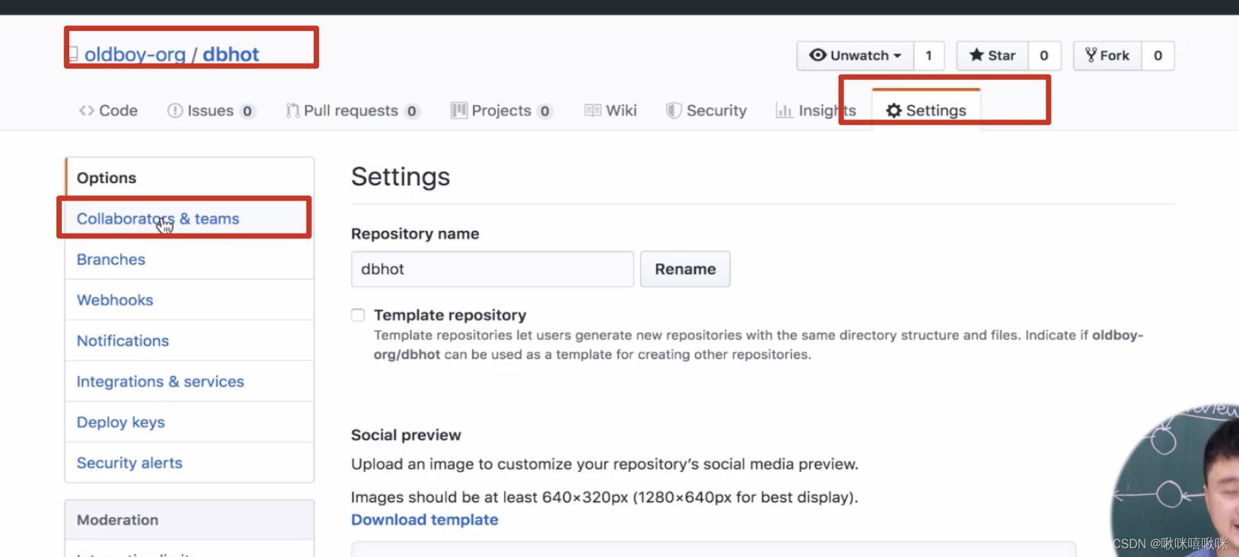Click the Wiki book icon
The width and height of the screenshot is (1239, 557).
click(x=593, y=111)
